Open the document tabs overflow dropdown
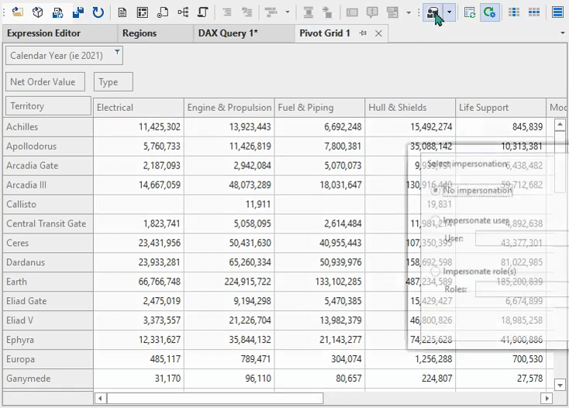The image size is (569, 408). click(x=563, y=33)
